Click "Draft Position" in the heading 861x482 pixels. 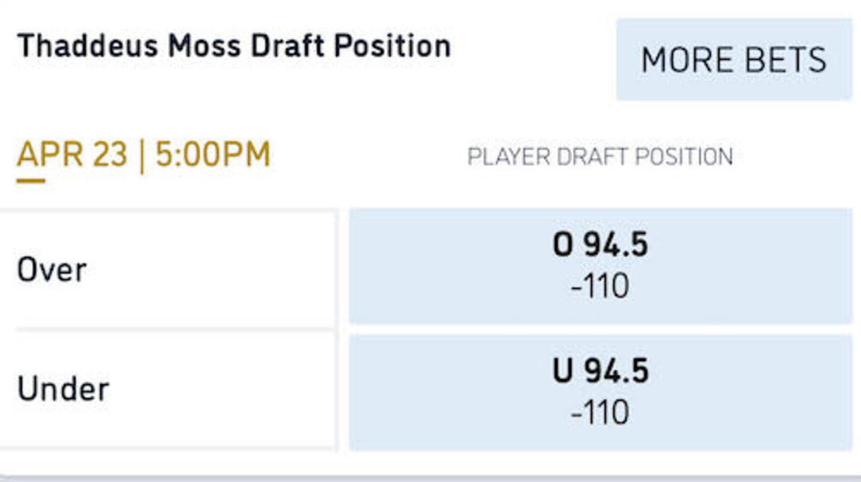coord(351,47)
